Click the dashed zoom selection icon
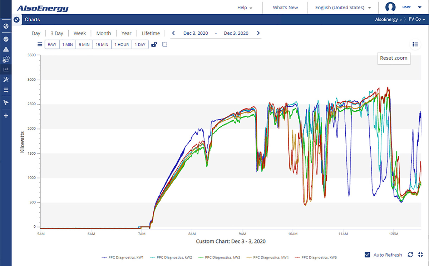The width and height of the screenshot is (429, 266). tap(164, 45)
